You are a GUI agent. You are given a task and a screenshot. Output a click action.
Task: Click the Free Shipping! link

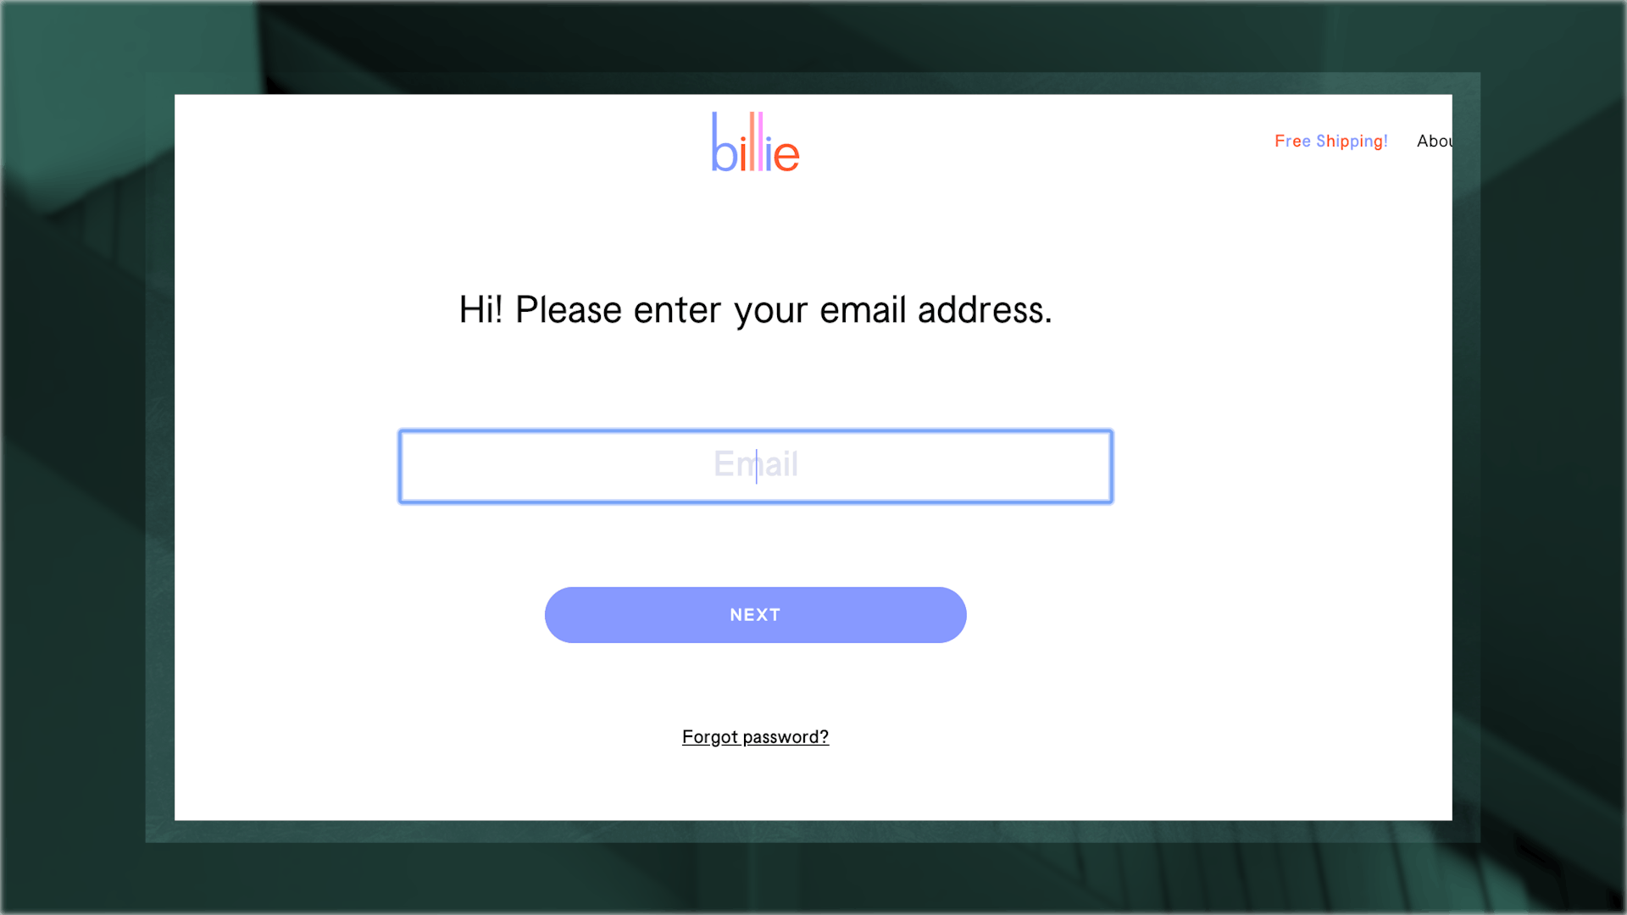(1331, 140)
